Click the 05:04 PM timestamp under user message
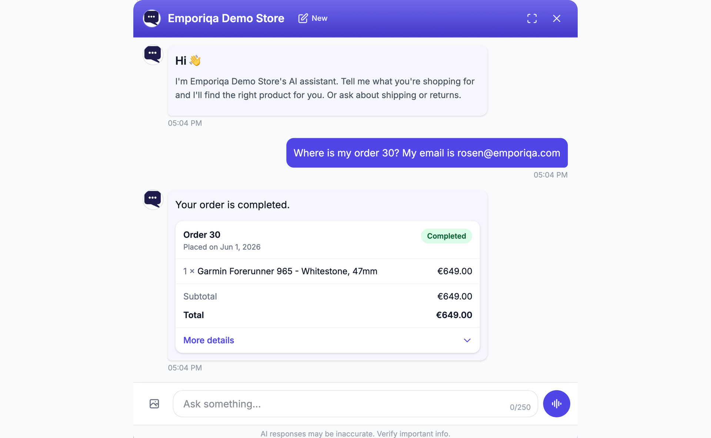Viewport: 711px width, 438px height. (550, 175)
